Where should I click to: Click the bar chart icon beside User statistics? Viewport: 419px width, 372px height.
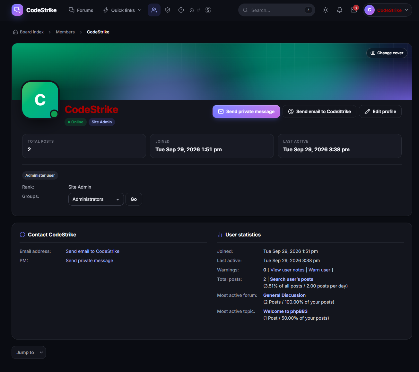click(x=220, y=235)
